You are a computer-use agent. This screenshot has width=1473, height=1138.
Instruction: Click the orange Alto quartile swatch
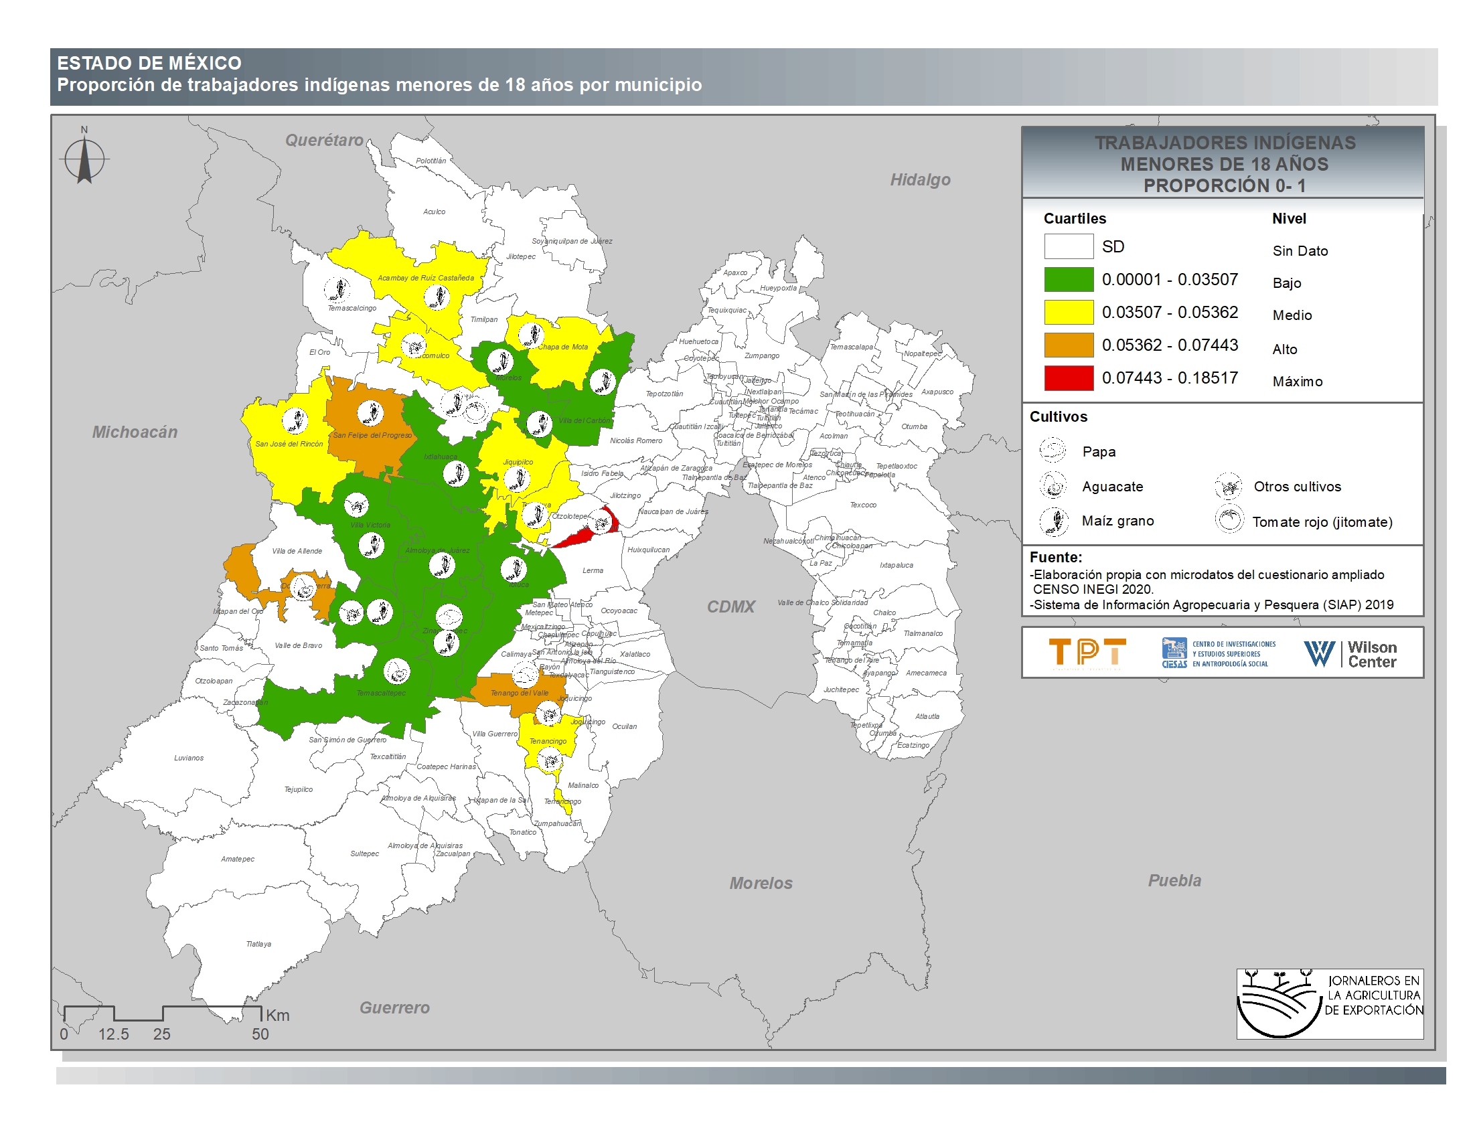tap(1069, 345)
